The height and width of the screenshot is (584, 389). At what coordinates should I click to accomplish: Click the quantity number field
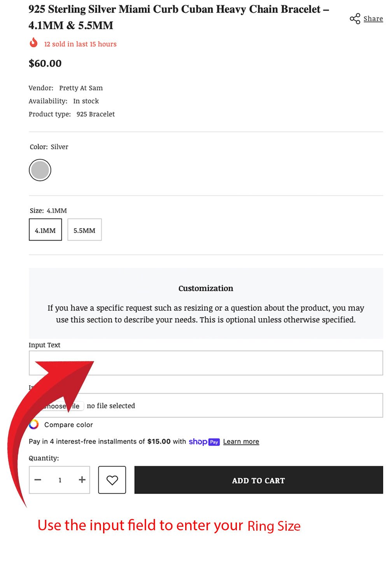pos(60,480)
